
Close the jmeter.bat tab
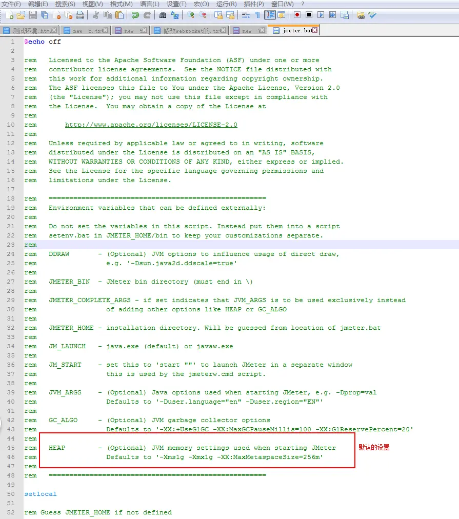click(315, 30)
